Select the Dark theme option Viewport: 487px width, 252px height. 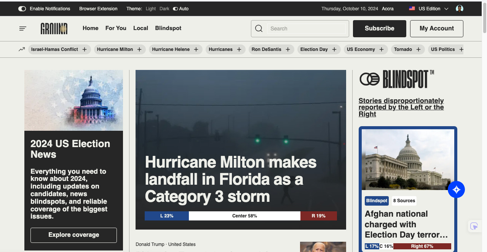click(164, 9)
